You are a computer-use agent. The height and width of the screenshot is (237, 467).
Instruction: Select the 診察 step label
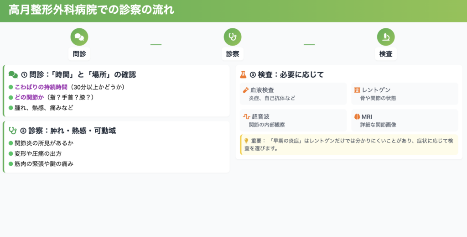tap(233, 54)
